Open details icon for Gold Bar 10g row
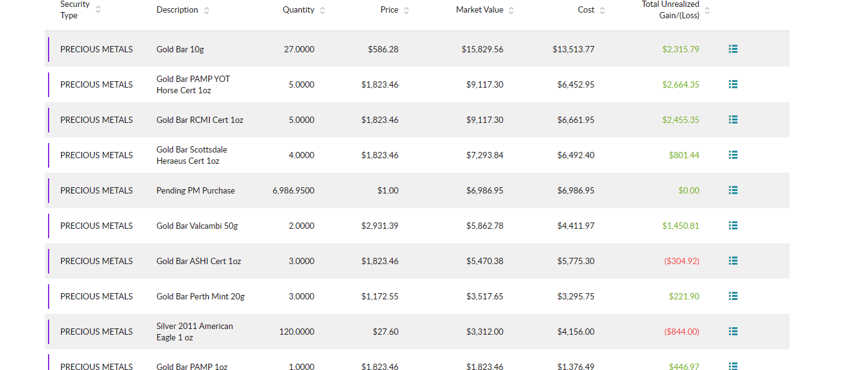The width and height of the screenshot is (842, 370). (733, 49)
